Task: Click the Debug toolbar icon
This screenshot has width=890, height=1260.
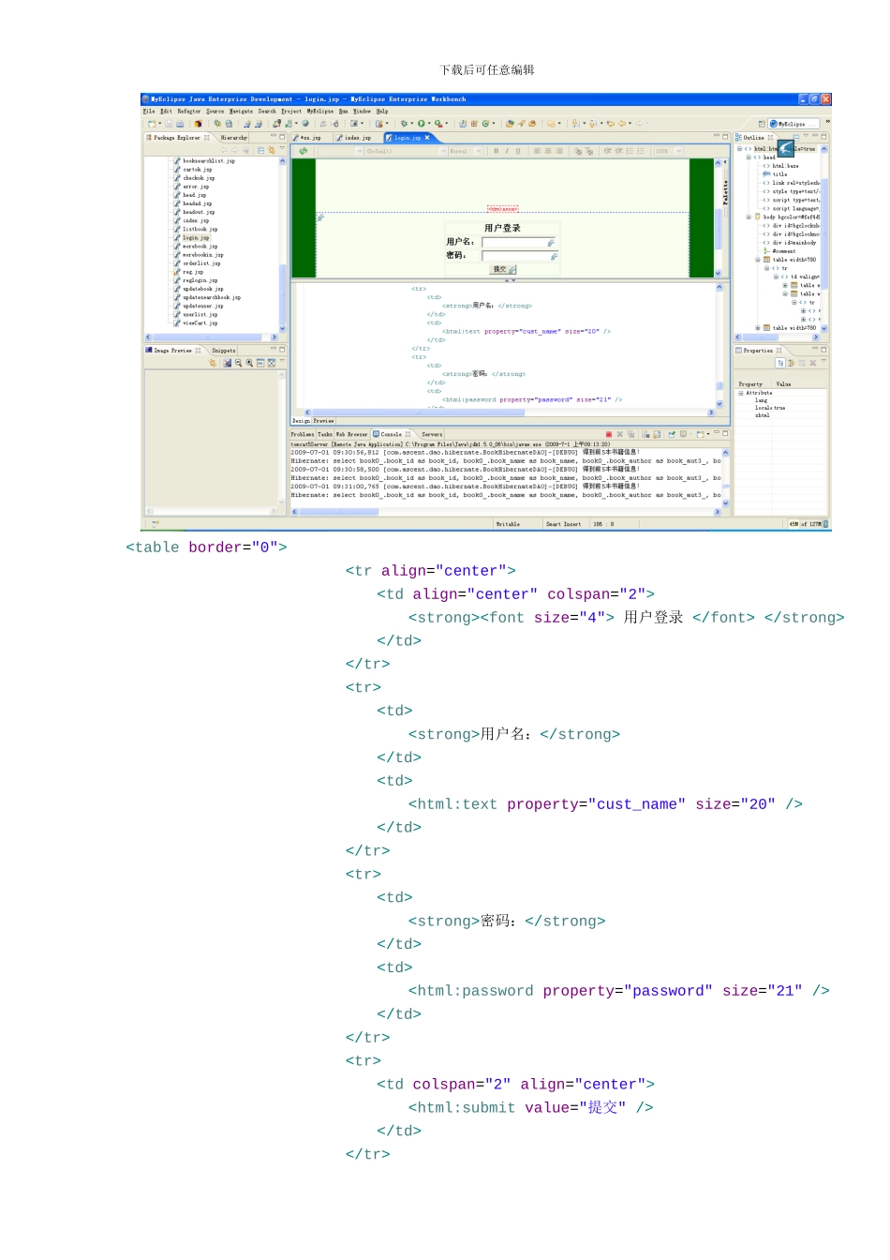Action: (x=405, y=123)
